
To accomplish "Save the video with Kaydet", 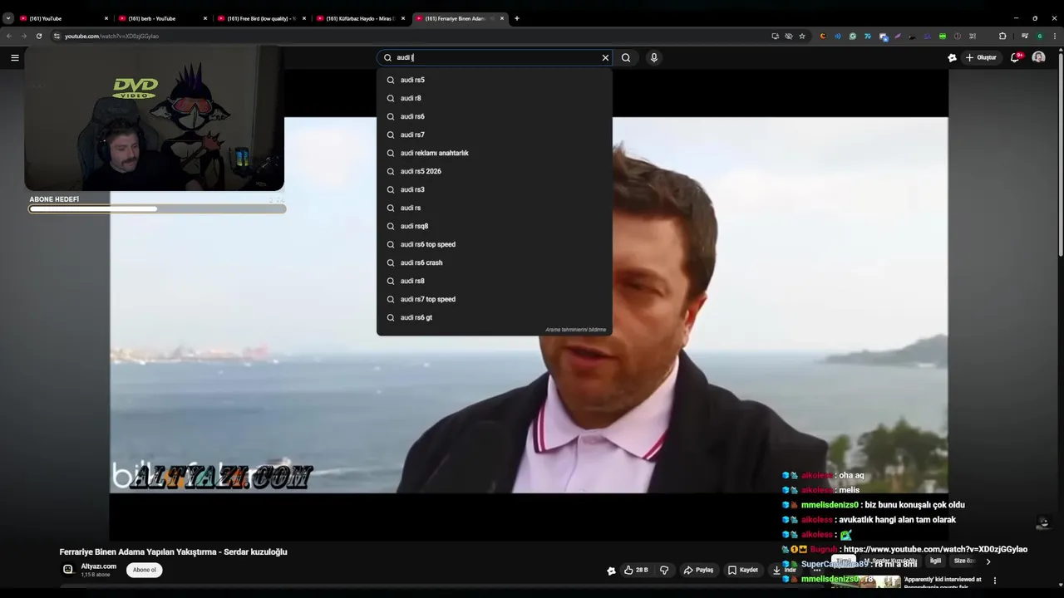I will (x=743, y=570).
